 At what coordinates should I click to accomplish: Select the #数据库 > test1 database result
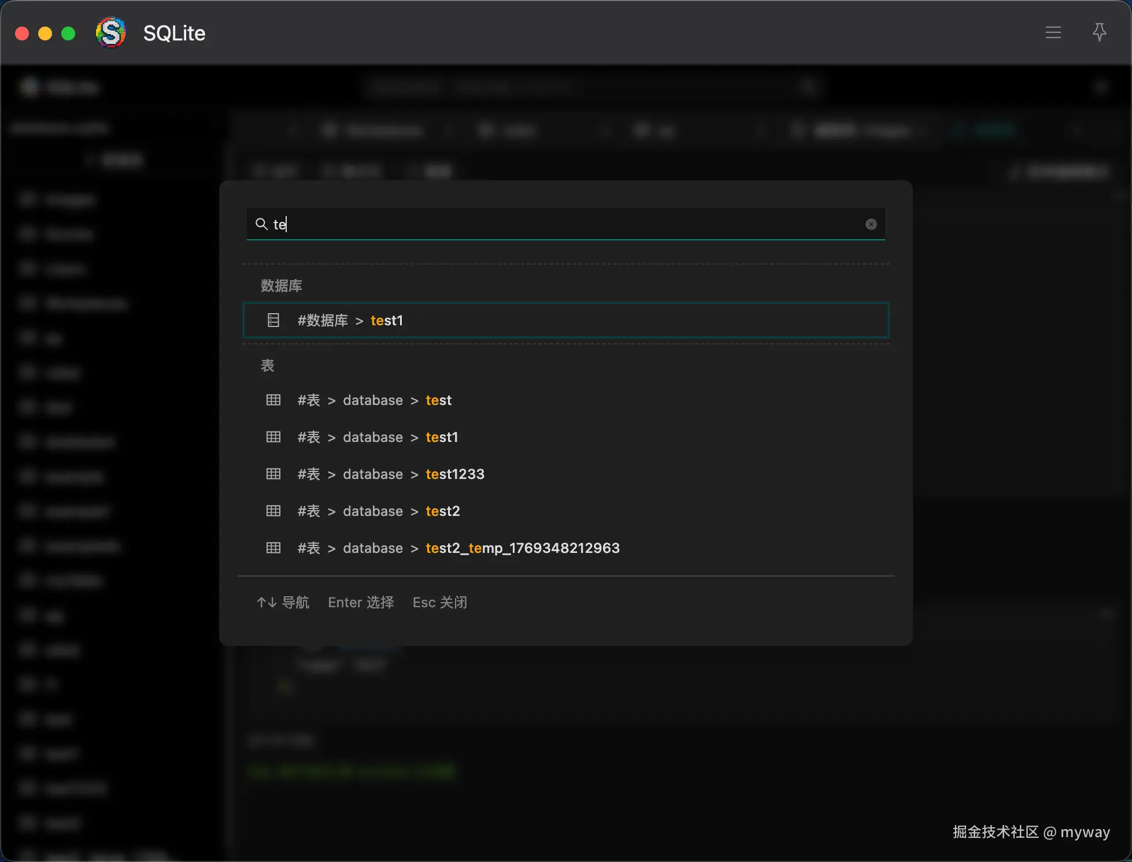click(x=565, y=320)
